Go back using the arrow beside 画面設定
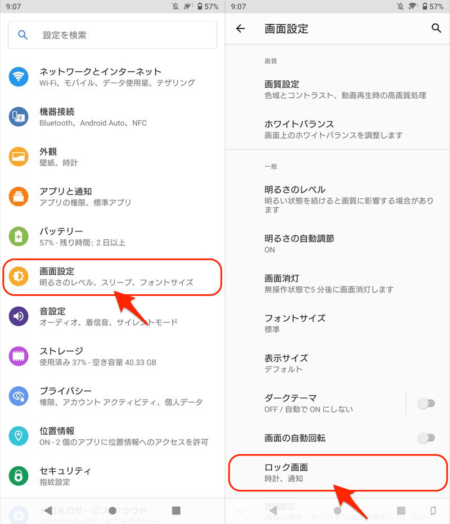The height and width of the screenshot is (524, 450). point(240,29)
